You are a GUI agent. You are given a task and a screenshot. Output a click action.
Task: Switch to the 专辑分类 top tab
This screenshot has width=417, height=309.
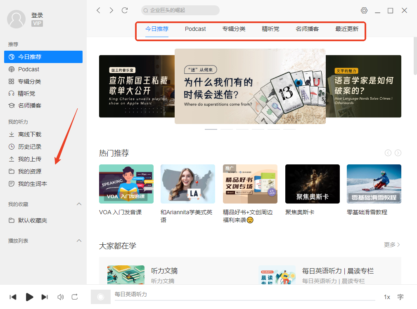[234, 29]
